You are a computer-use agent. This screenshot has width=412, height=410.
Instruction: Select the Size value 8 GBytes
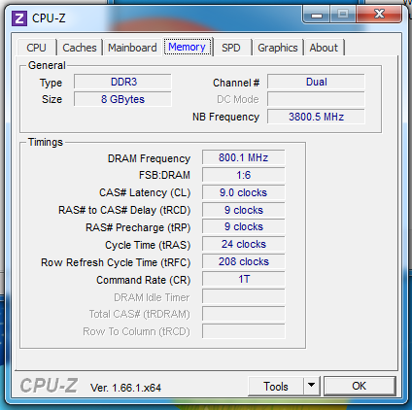point(122,99)
